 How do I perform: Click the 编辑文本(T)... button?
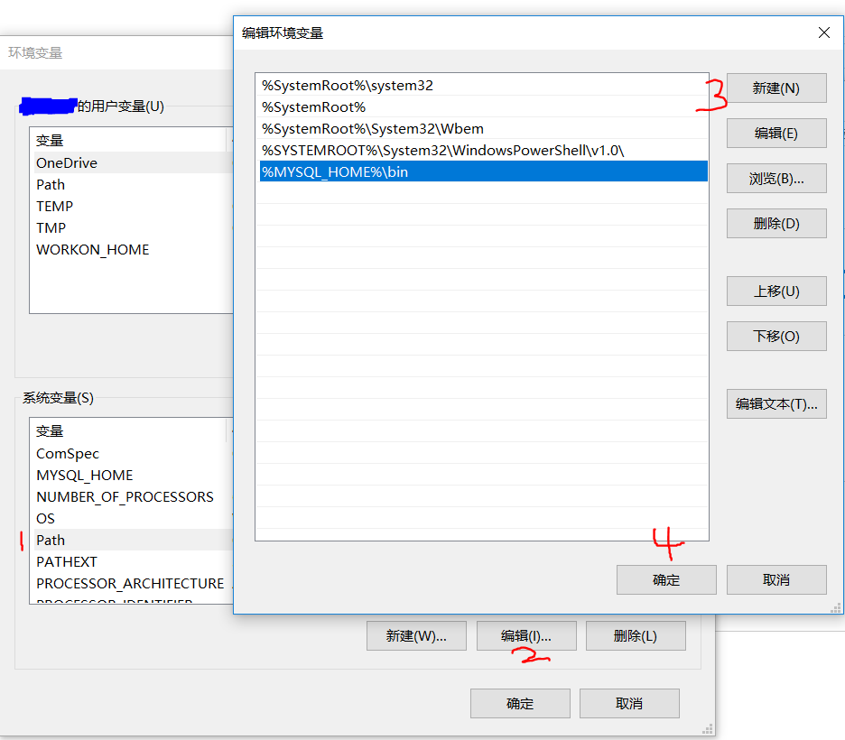click(x=775, y=403)
